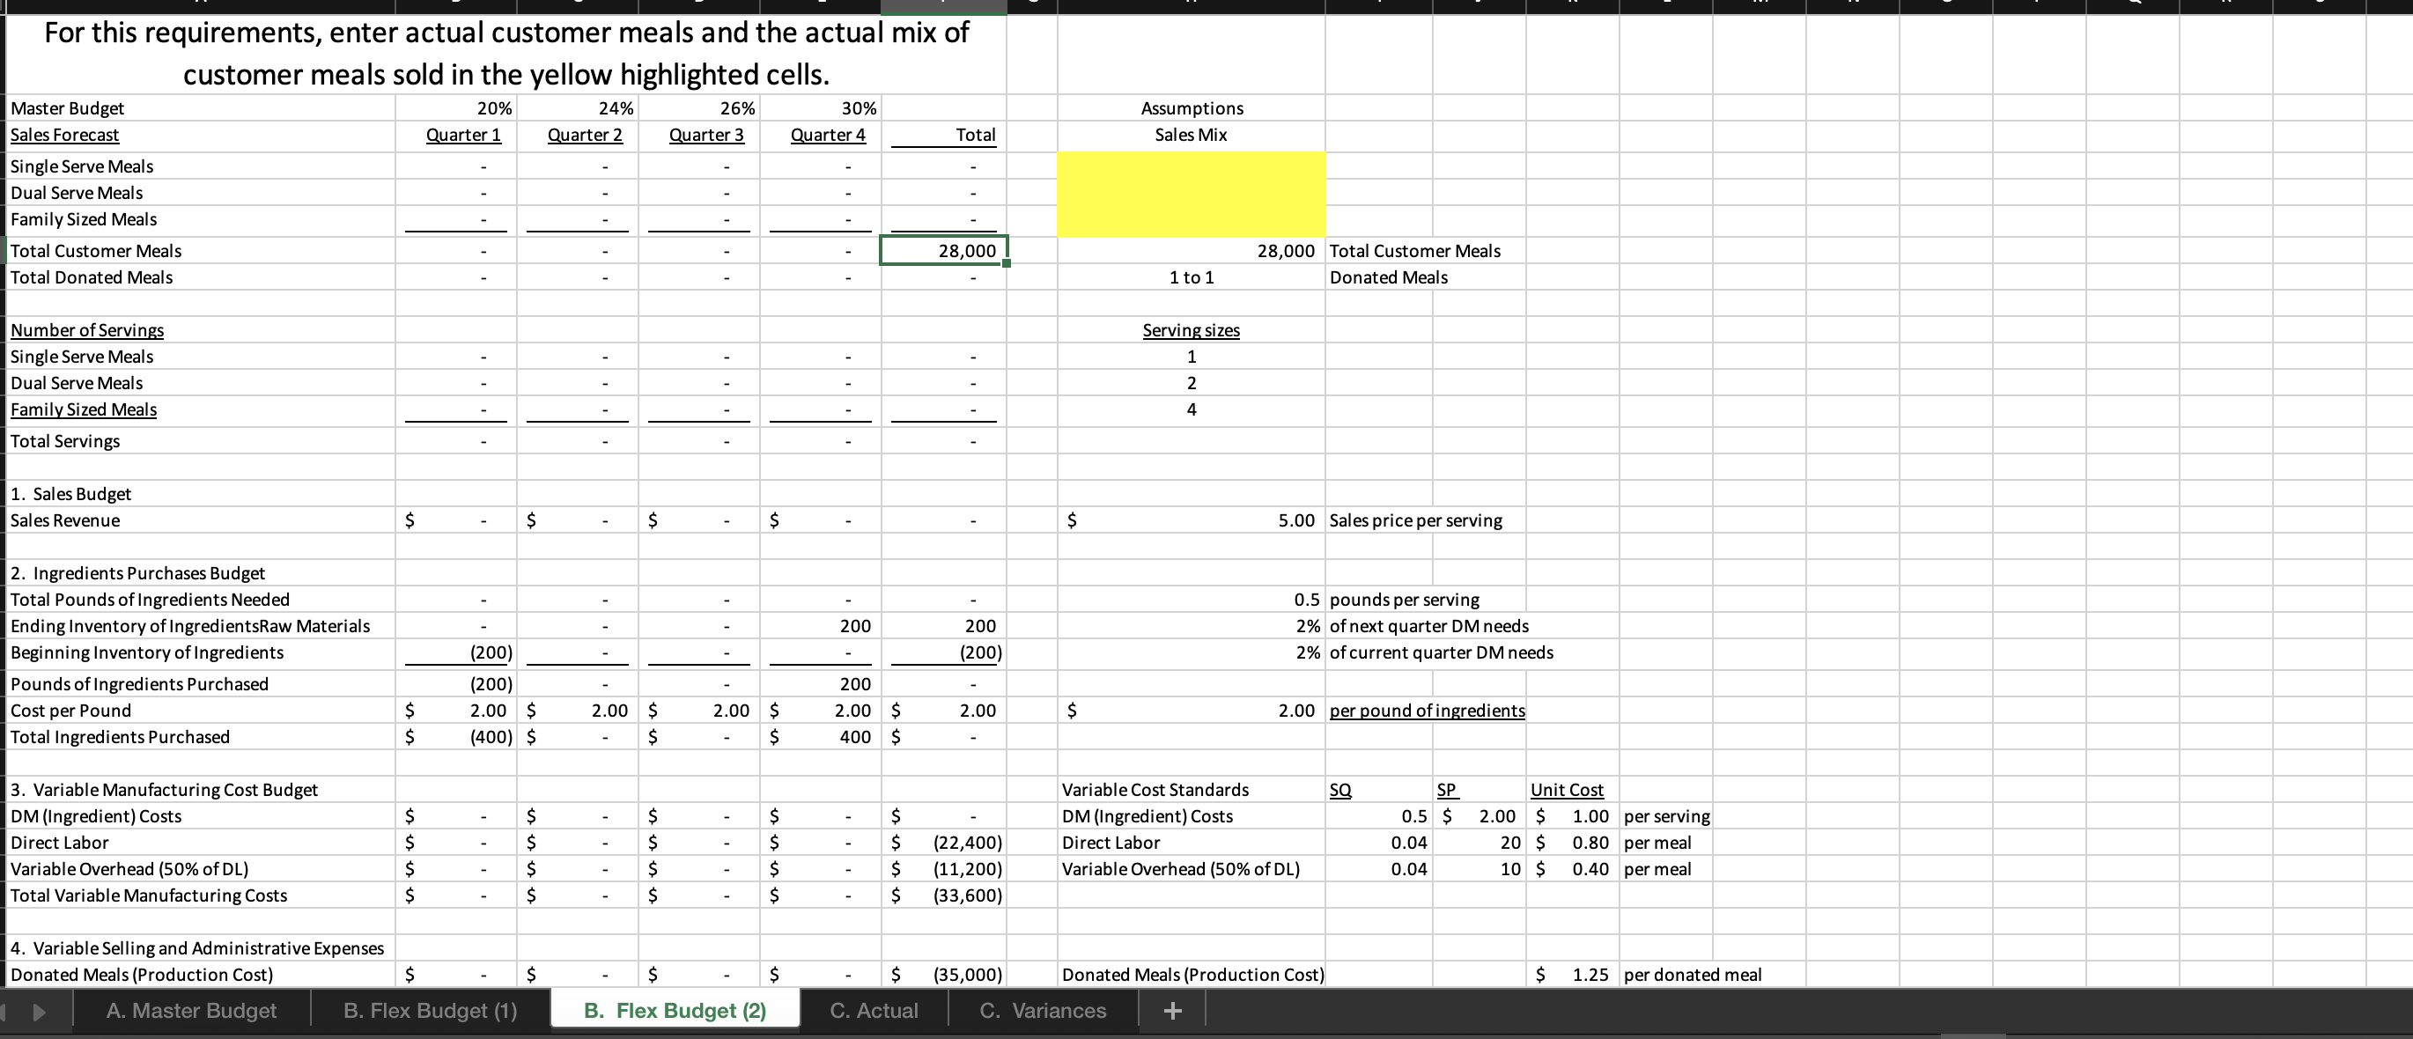This screenshot has width=2413, height=1039.
Task: Select the Quarter 1 column header cell
Action: pos(462,134)
